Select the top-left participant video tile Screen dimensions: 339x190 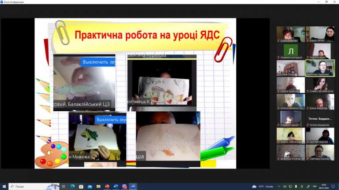click(x=290, y=34)
